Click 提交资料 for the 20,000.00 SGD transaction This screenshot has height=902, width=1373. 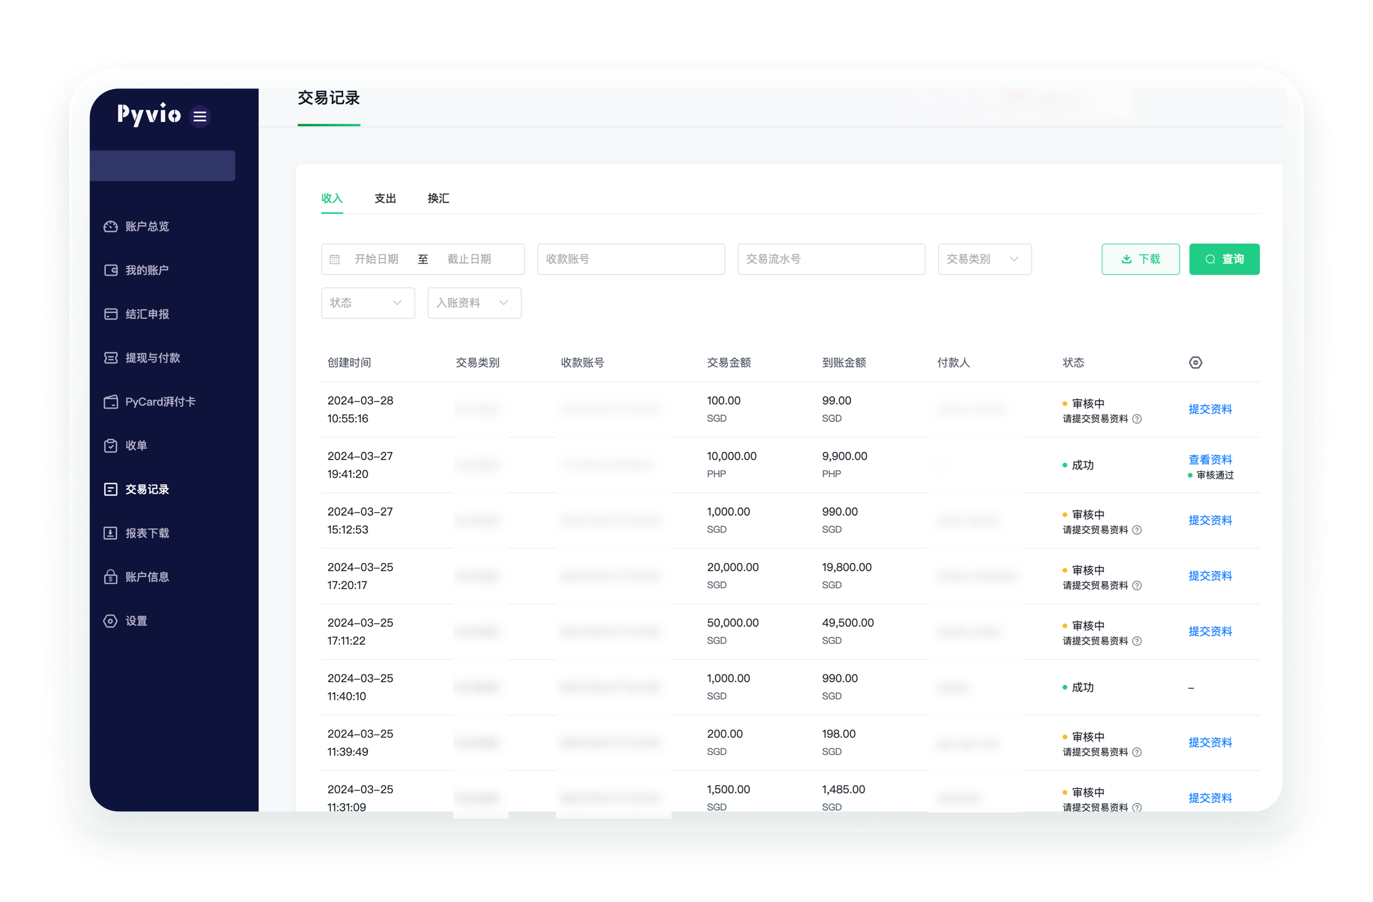click(x=1209, y=576)
